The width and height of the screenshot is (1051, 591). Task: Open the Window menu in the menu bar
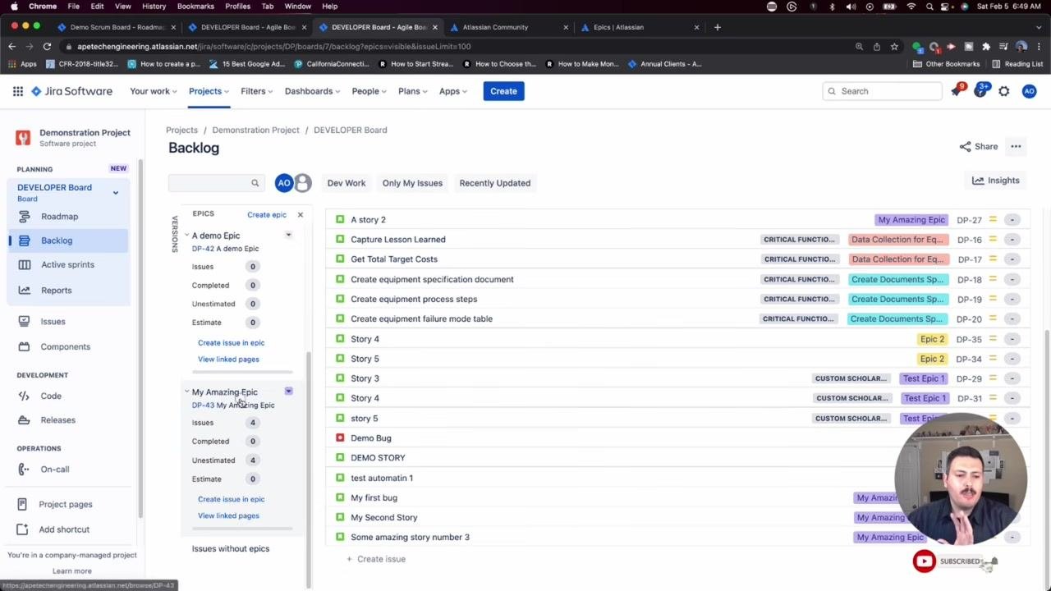tap(297, 7)
